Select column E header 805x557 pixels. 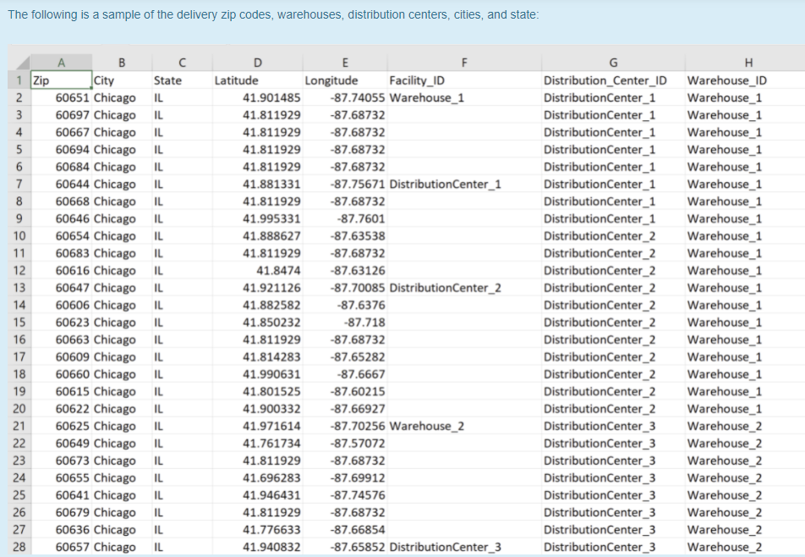click(x=344, y=63)
